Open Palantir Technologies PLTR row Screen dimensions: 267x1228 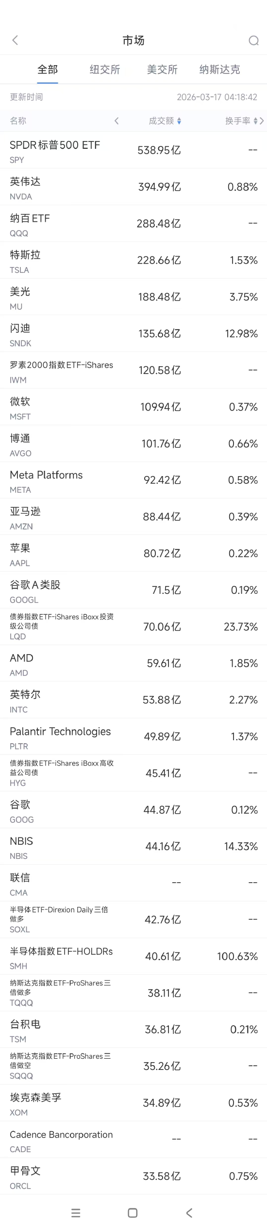133,736
